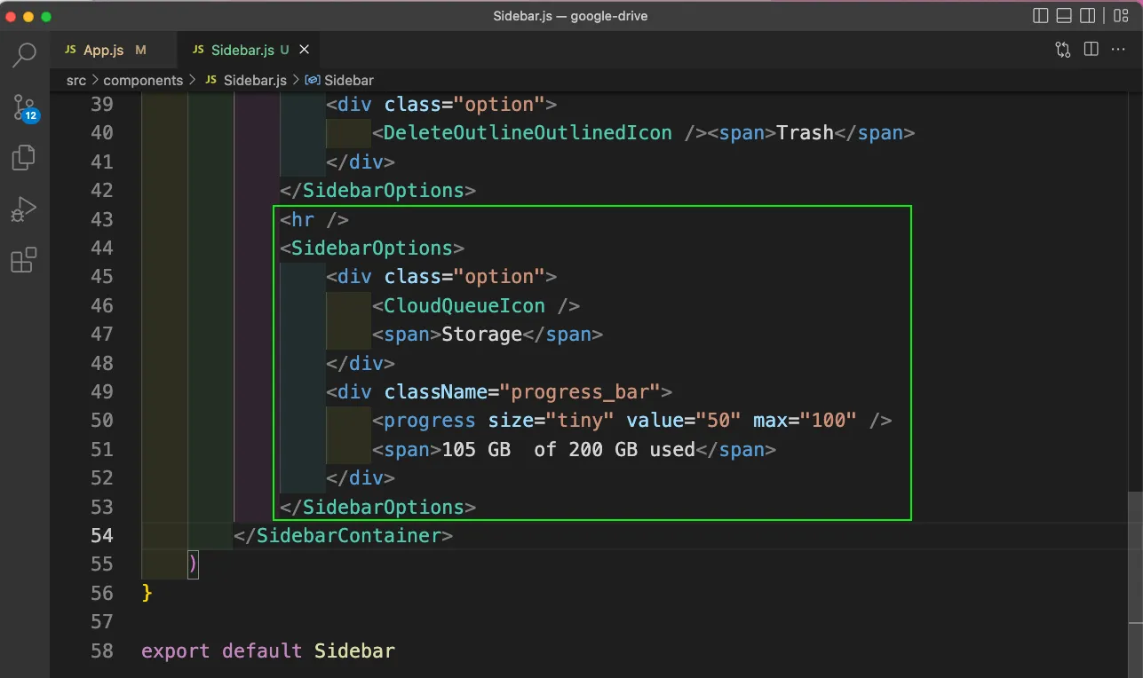Click the opening SidebarOptions tag on line 44
The image size is (1143, 678).
(x=372, y=248)
